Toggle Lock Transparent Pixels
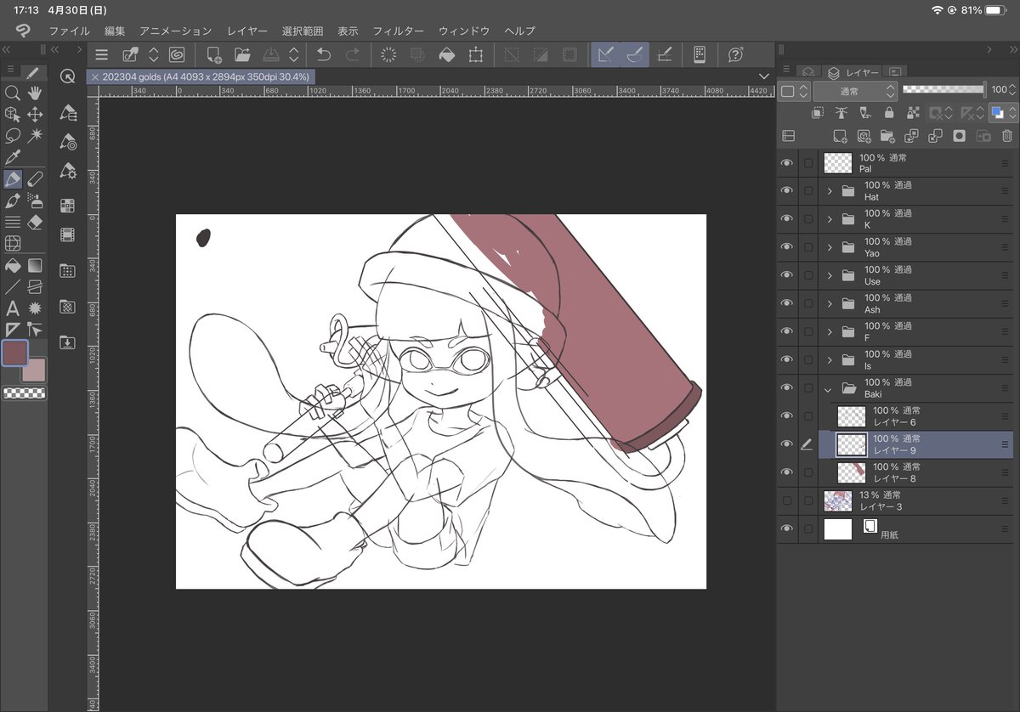Image resolution: width=1020 pixels, height=712 pixels. [913, 112]
